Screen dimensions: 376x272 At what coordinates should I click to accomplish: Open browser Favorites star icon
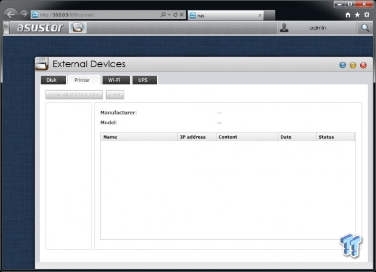coord(357,15)
